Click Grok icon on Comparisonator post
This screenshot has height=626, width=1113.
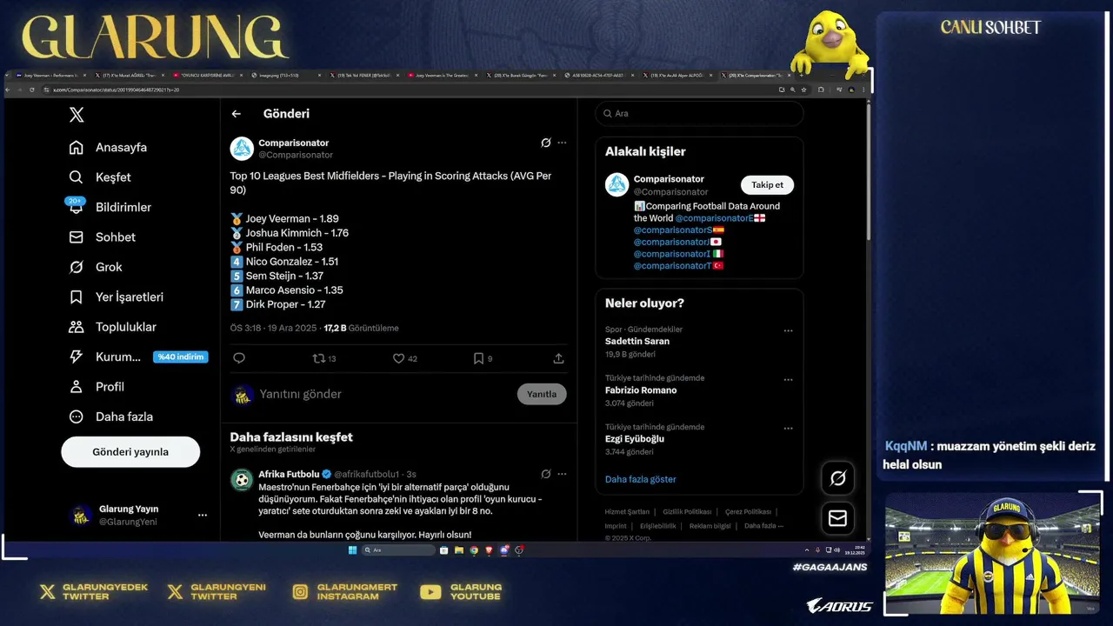pos(545,143)
